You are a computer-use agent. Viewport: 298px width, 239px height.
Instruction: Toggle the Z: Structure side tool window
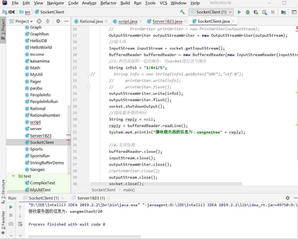[x=3, y=191]
